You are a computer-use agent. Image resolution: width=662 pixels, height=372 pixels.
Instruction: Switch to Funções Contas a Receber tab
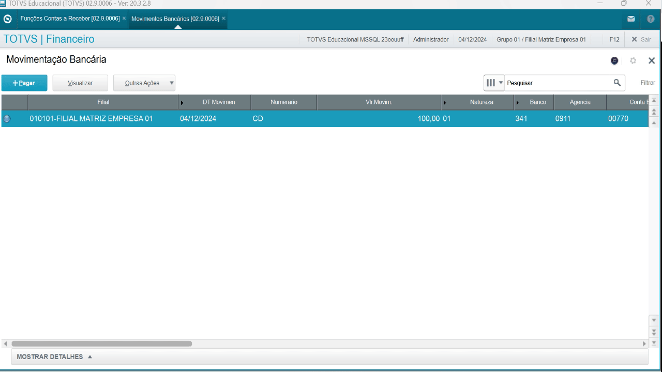click(70, 19)
